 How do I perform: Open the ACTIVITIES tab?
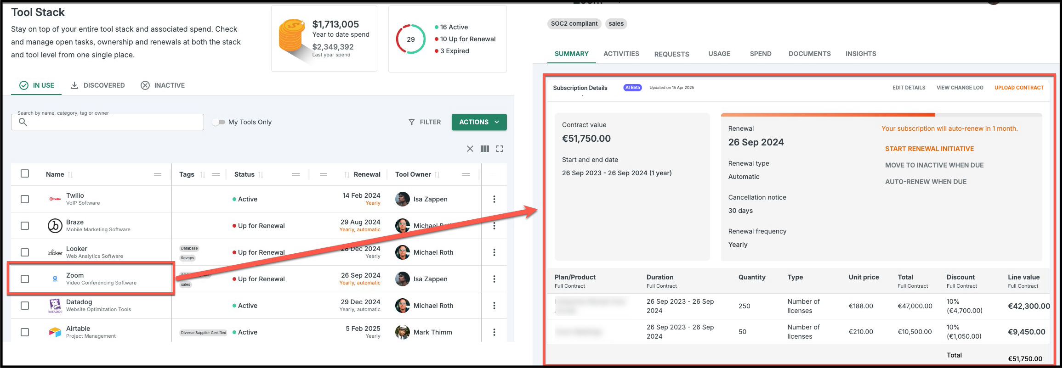(621, 54)
